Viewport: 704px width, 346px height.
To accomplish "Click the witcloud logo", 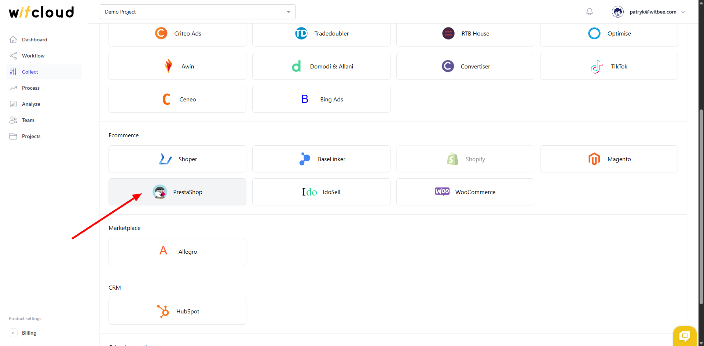I will [41, 12].
